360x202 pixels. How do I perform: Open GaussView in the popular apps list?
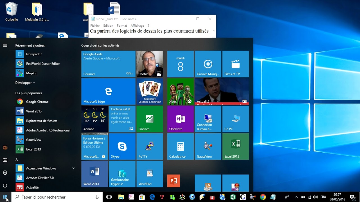tap(45, 140)
